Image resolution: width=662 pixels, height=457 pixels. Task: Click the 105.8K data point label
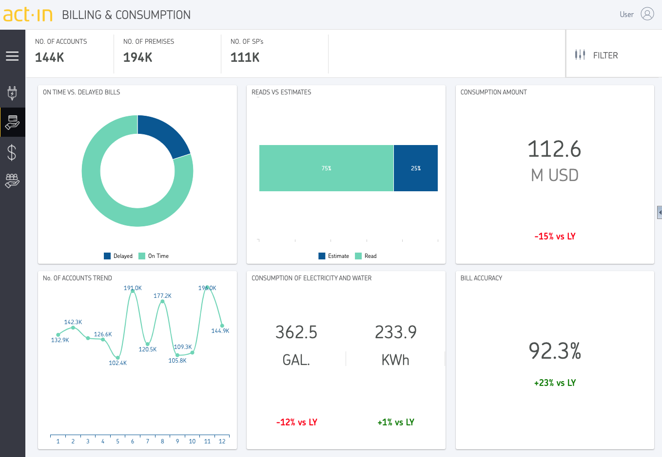coord(177,361)
